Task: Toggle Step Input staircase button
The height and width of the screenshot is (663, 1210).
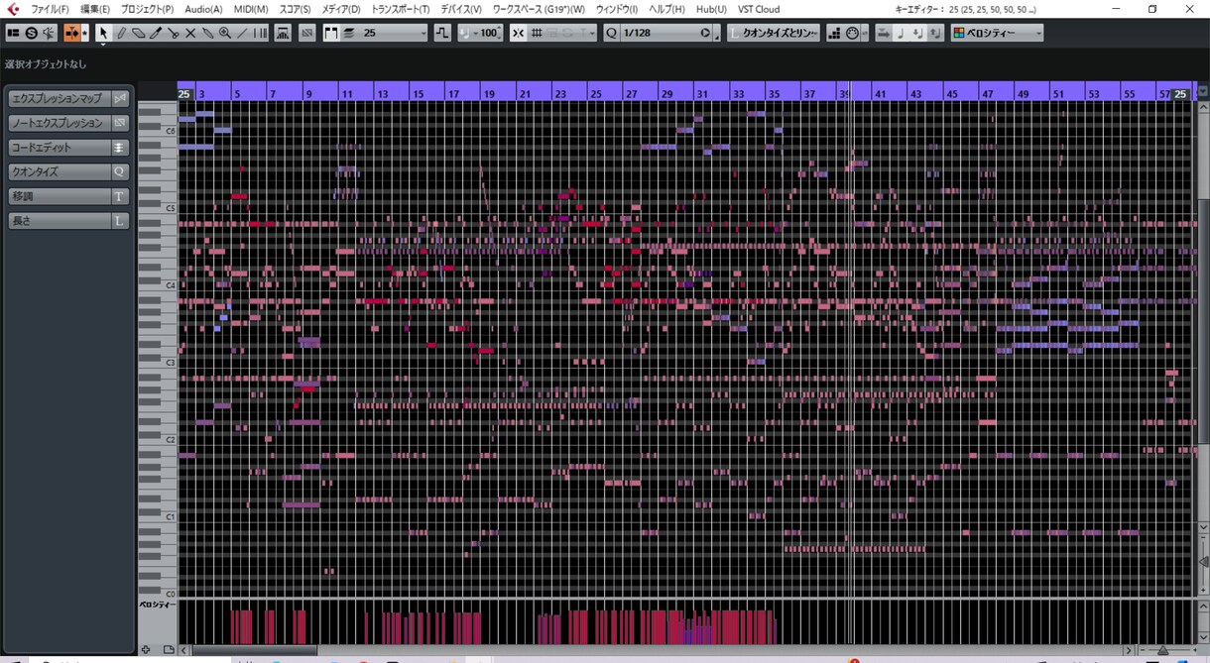Action: [833, 33]
